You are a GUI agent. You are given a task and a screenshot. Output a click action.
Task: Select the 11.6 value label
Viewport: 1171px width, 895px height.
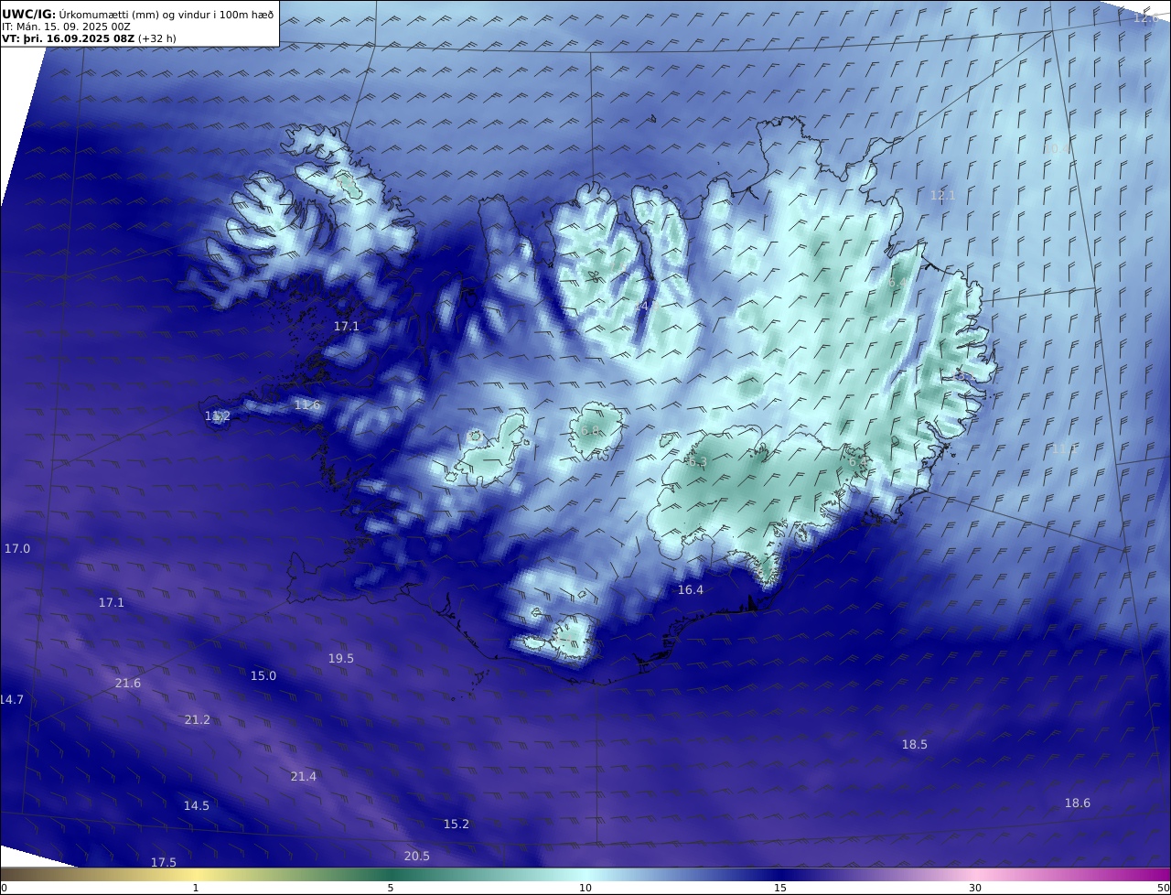pyautogui.click(x=308, y=405)
